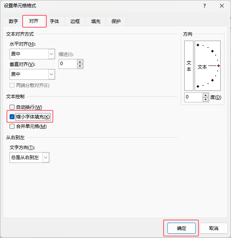Viewport: 231px width, 238px height.
Task: Click the vertical 文本 orientation box
Action: click(189, 66)
